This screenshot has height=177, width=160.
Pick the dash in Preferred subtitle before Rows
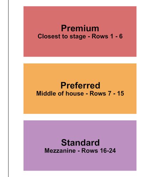tap(87, 94)
